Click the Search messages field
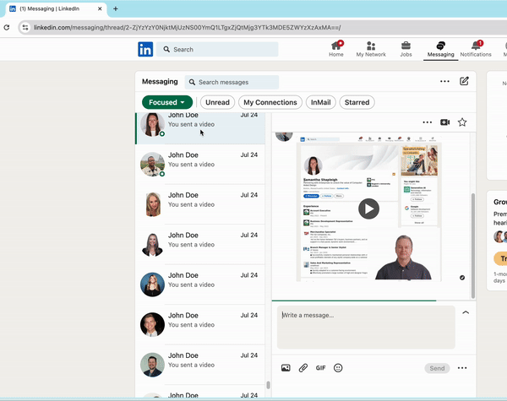 pos(232,82)
